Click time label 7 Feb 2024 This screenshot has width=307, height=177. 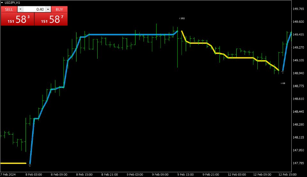coord(8,174)
